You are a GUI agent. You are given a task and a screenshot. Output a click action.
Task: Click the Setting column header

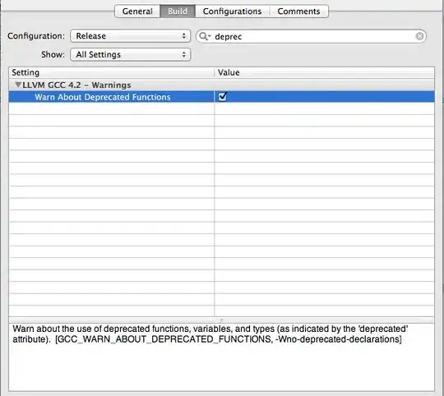pyautogui.click(x=112, y=72)
